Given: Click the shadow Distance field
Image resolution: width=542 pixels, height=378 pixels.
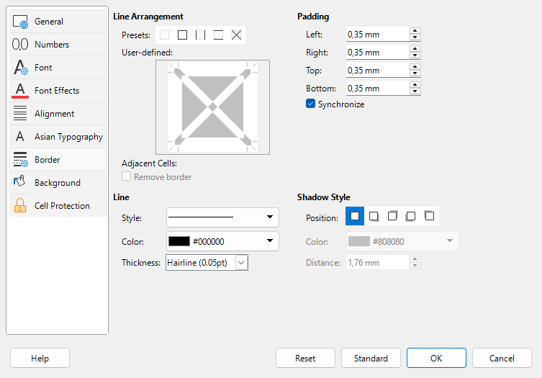Looking at the screenshot, I should pos(377,263).
